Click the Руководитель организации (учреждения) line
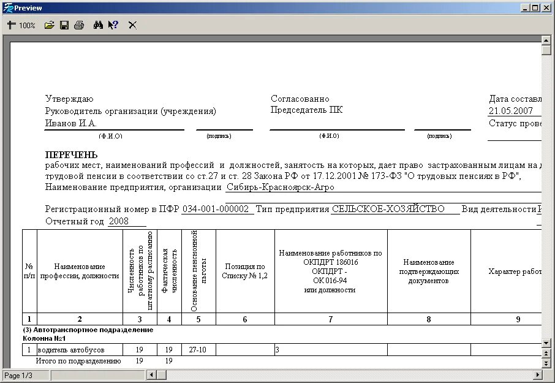 [130, 111]
